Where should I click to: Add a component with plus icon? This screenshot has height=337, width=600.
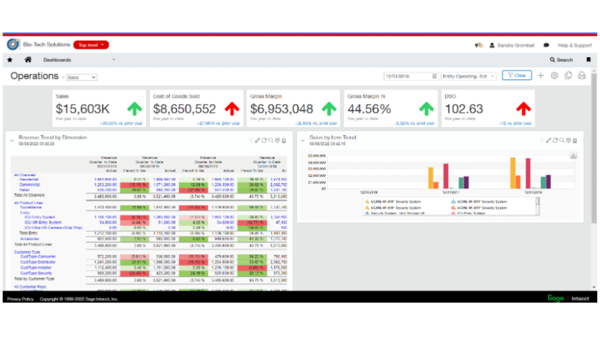[x=541, y=75]
